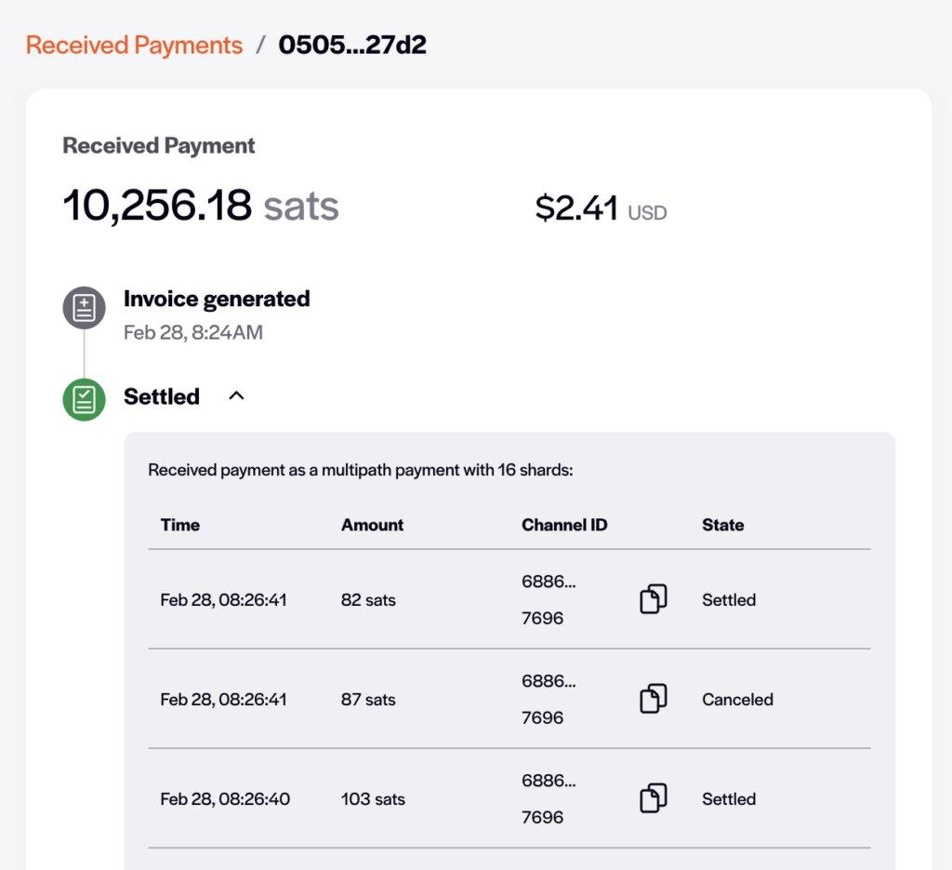Copy channel ID of the 103 sats shard
Screen dimensions: 952x870
(654, 798)
